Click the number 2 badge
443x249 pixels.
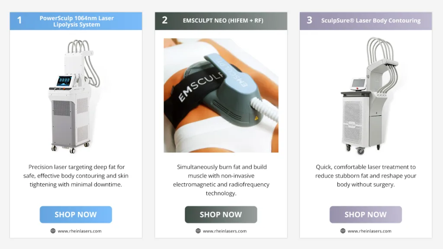click(165, 20)
